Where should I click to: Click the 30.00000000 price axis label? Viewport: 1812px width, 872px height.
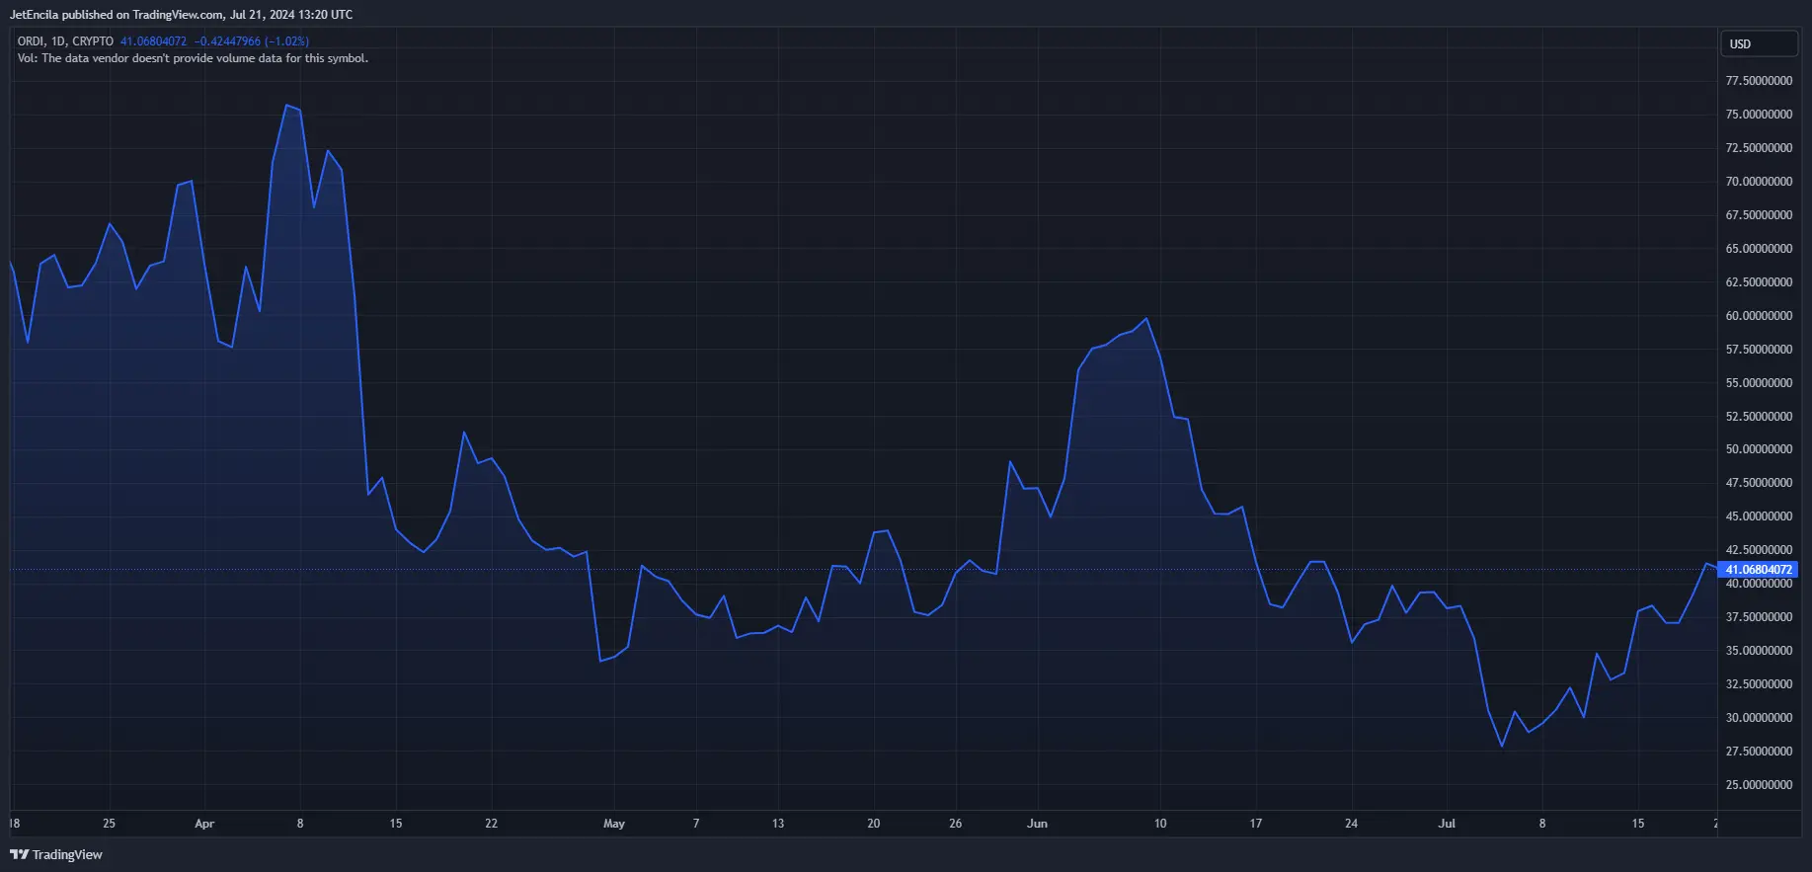[1759, 718]
